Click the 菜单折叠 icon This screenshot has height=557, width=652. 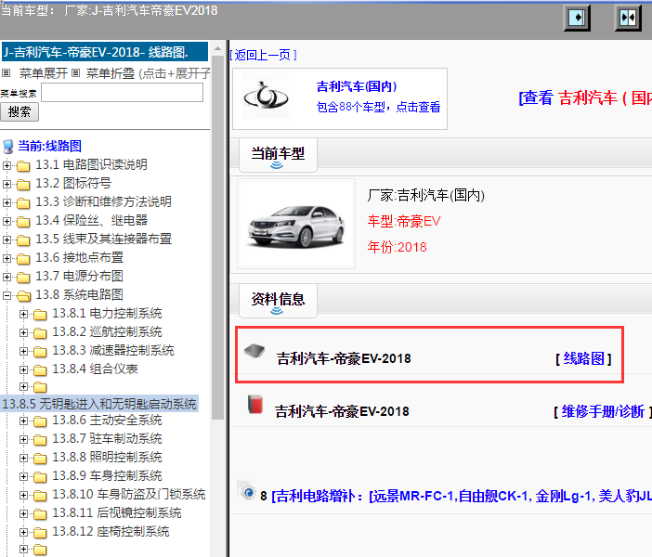click(75, 73)
